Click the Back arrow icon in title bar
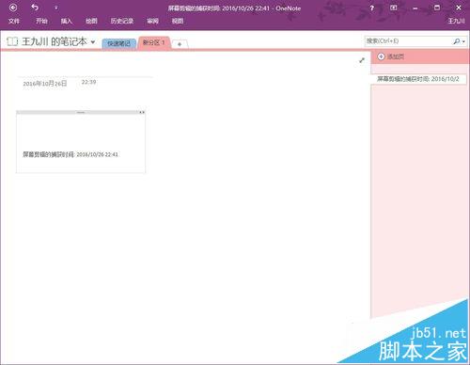This screenshot has height=365, width=470. [x=13, y=8]
